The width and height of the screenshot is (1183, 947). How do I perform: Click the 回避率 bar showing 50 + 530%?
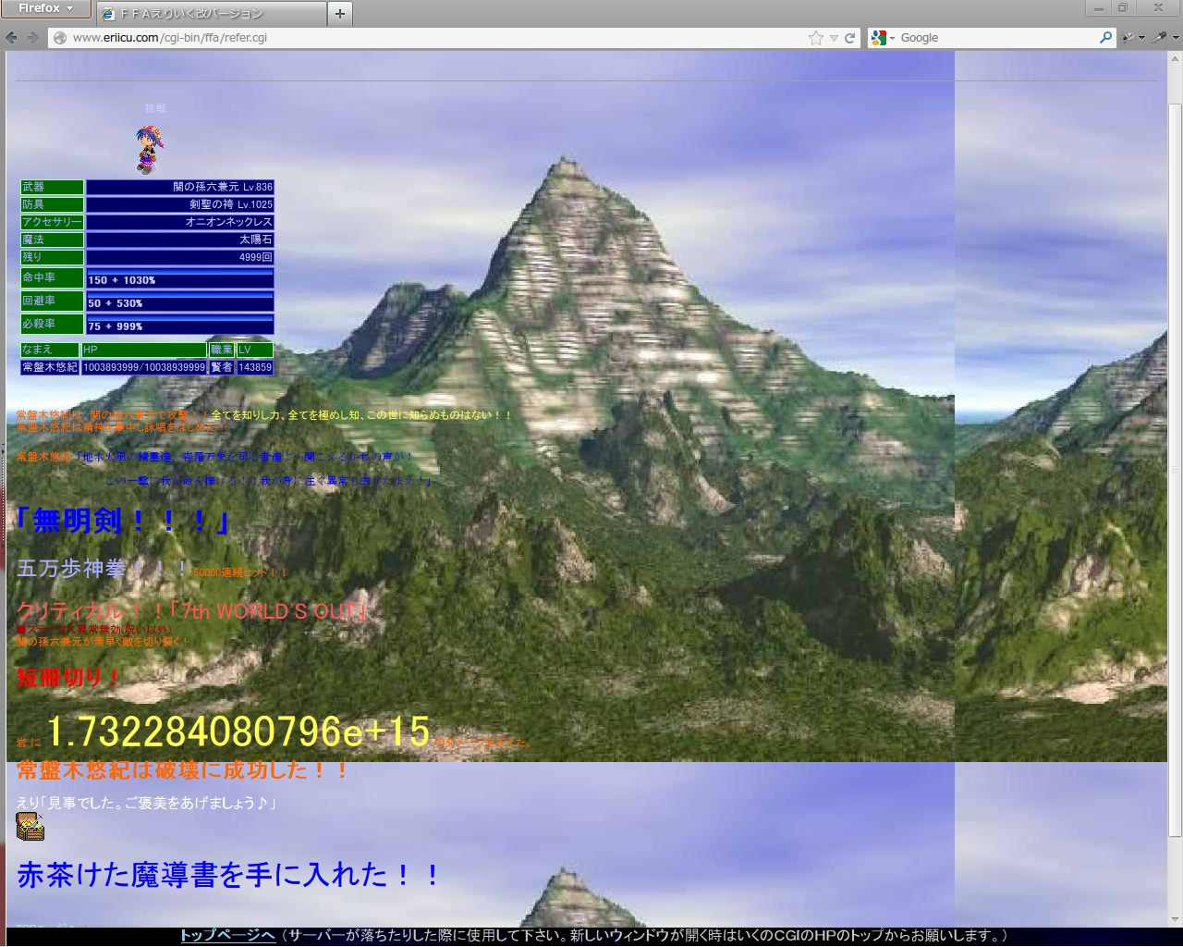tap(180, 301)
